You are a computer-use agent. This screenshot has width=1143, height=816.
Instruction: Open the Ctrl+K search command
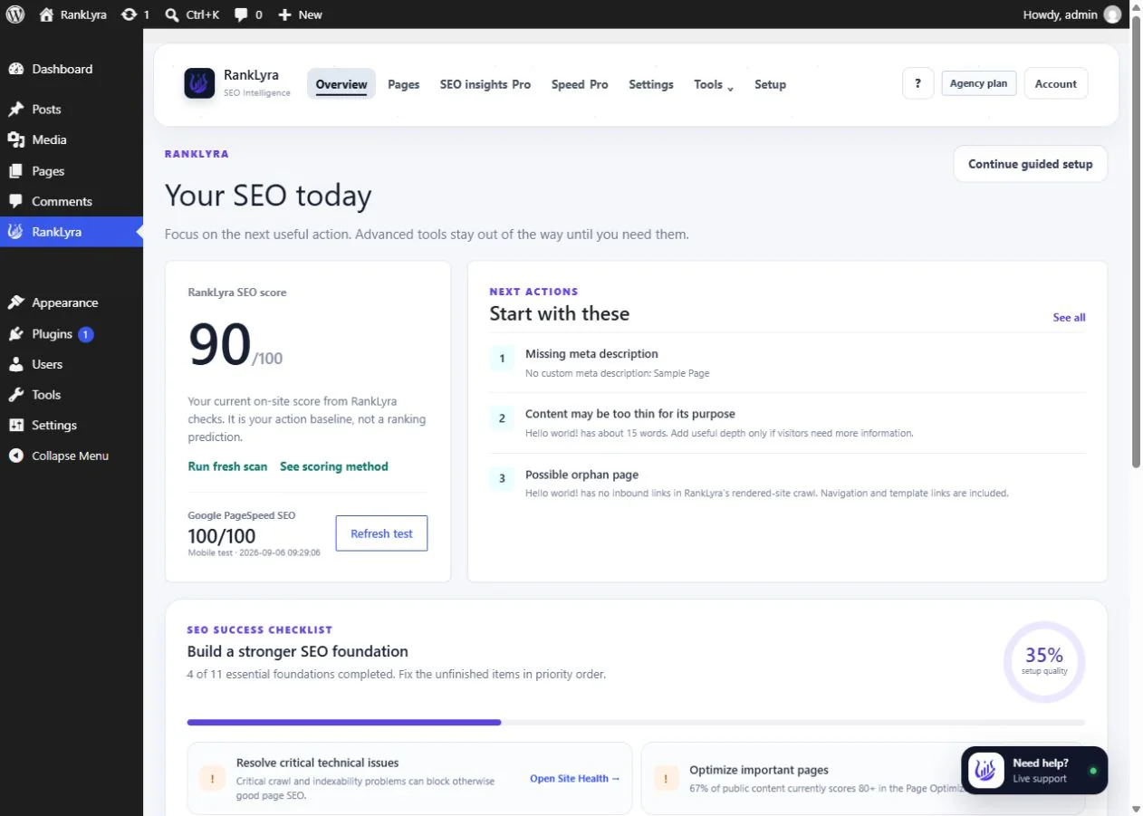[192, 14]
